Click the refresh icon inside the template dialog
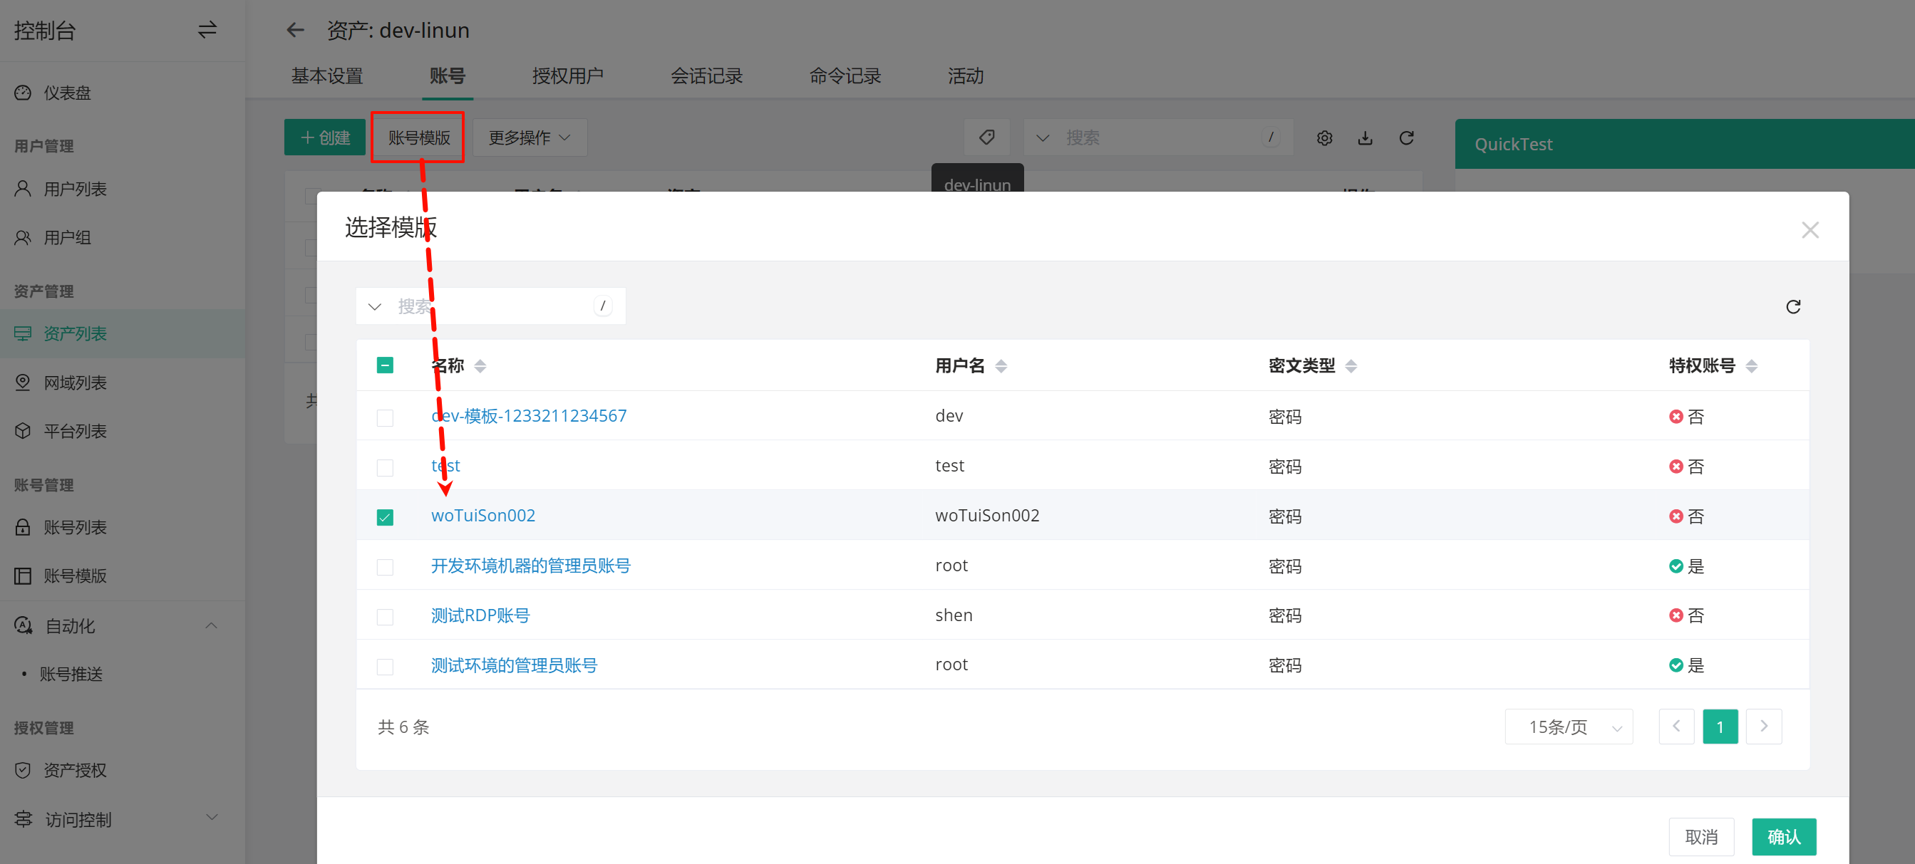 1792,307
